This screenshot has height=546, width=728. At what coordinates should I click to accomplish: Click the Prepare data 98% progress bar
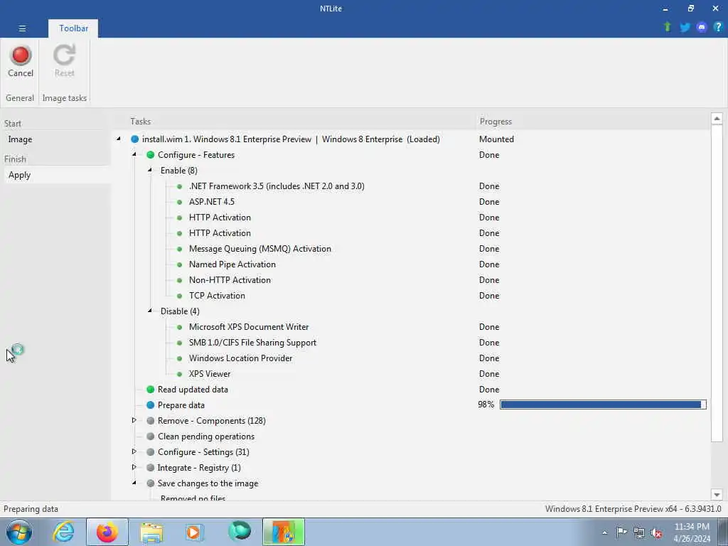point(603,405)
